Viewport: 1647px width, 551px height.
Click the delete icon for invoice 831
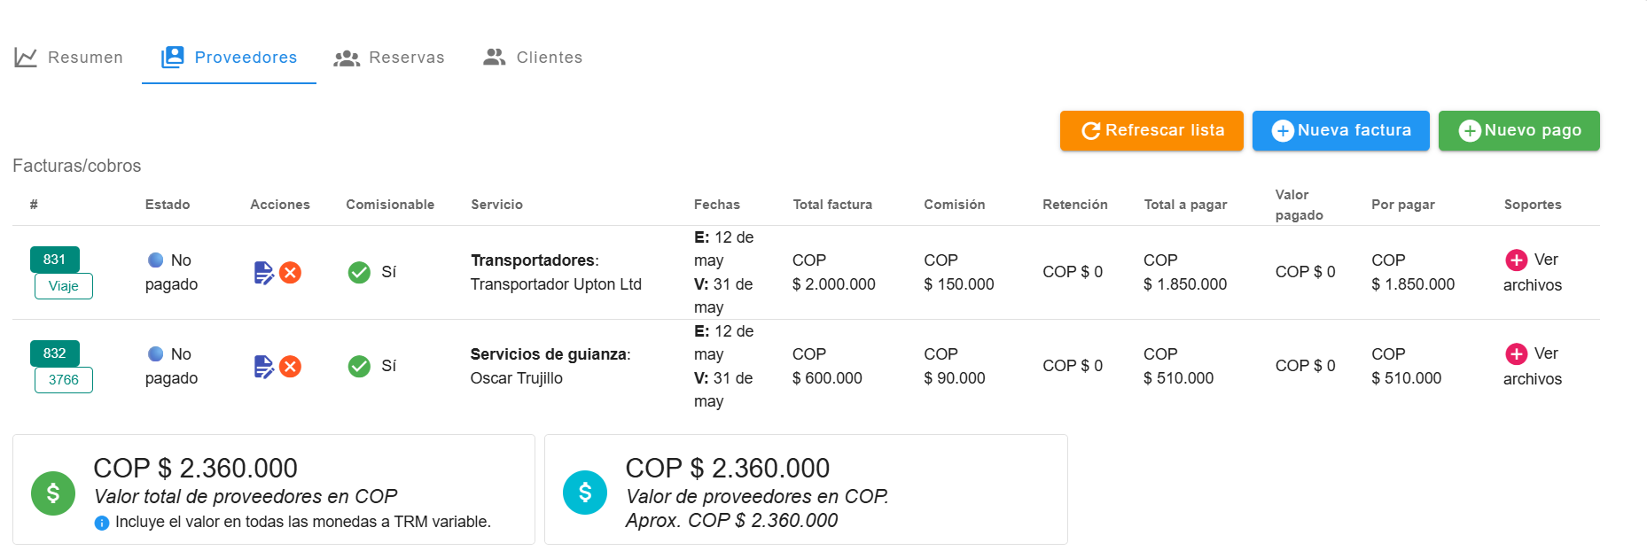coord(290,273)
